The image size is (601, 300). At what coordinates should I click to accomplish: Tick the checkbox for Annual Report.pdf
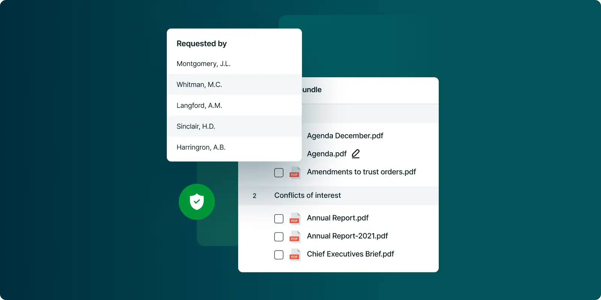pos(279,219)
